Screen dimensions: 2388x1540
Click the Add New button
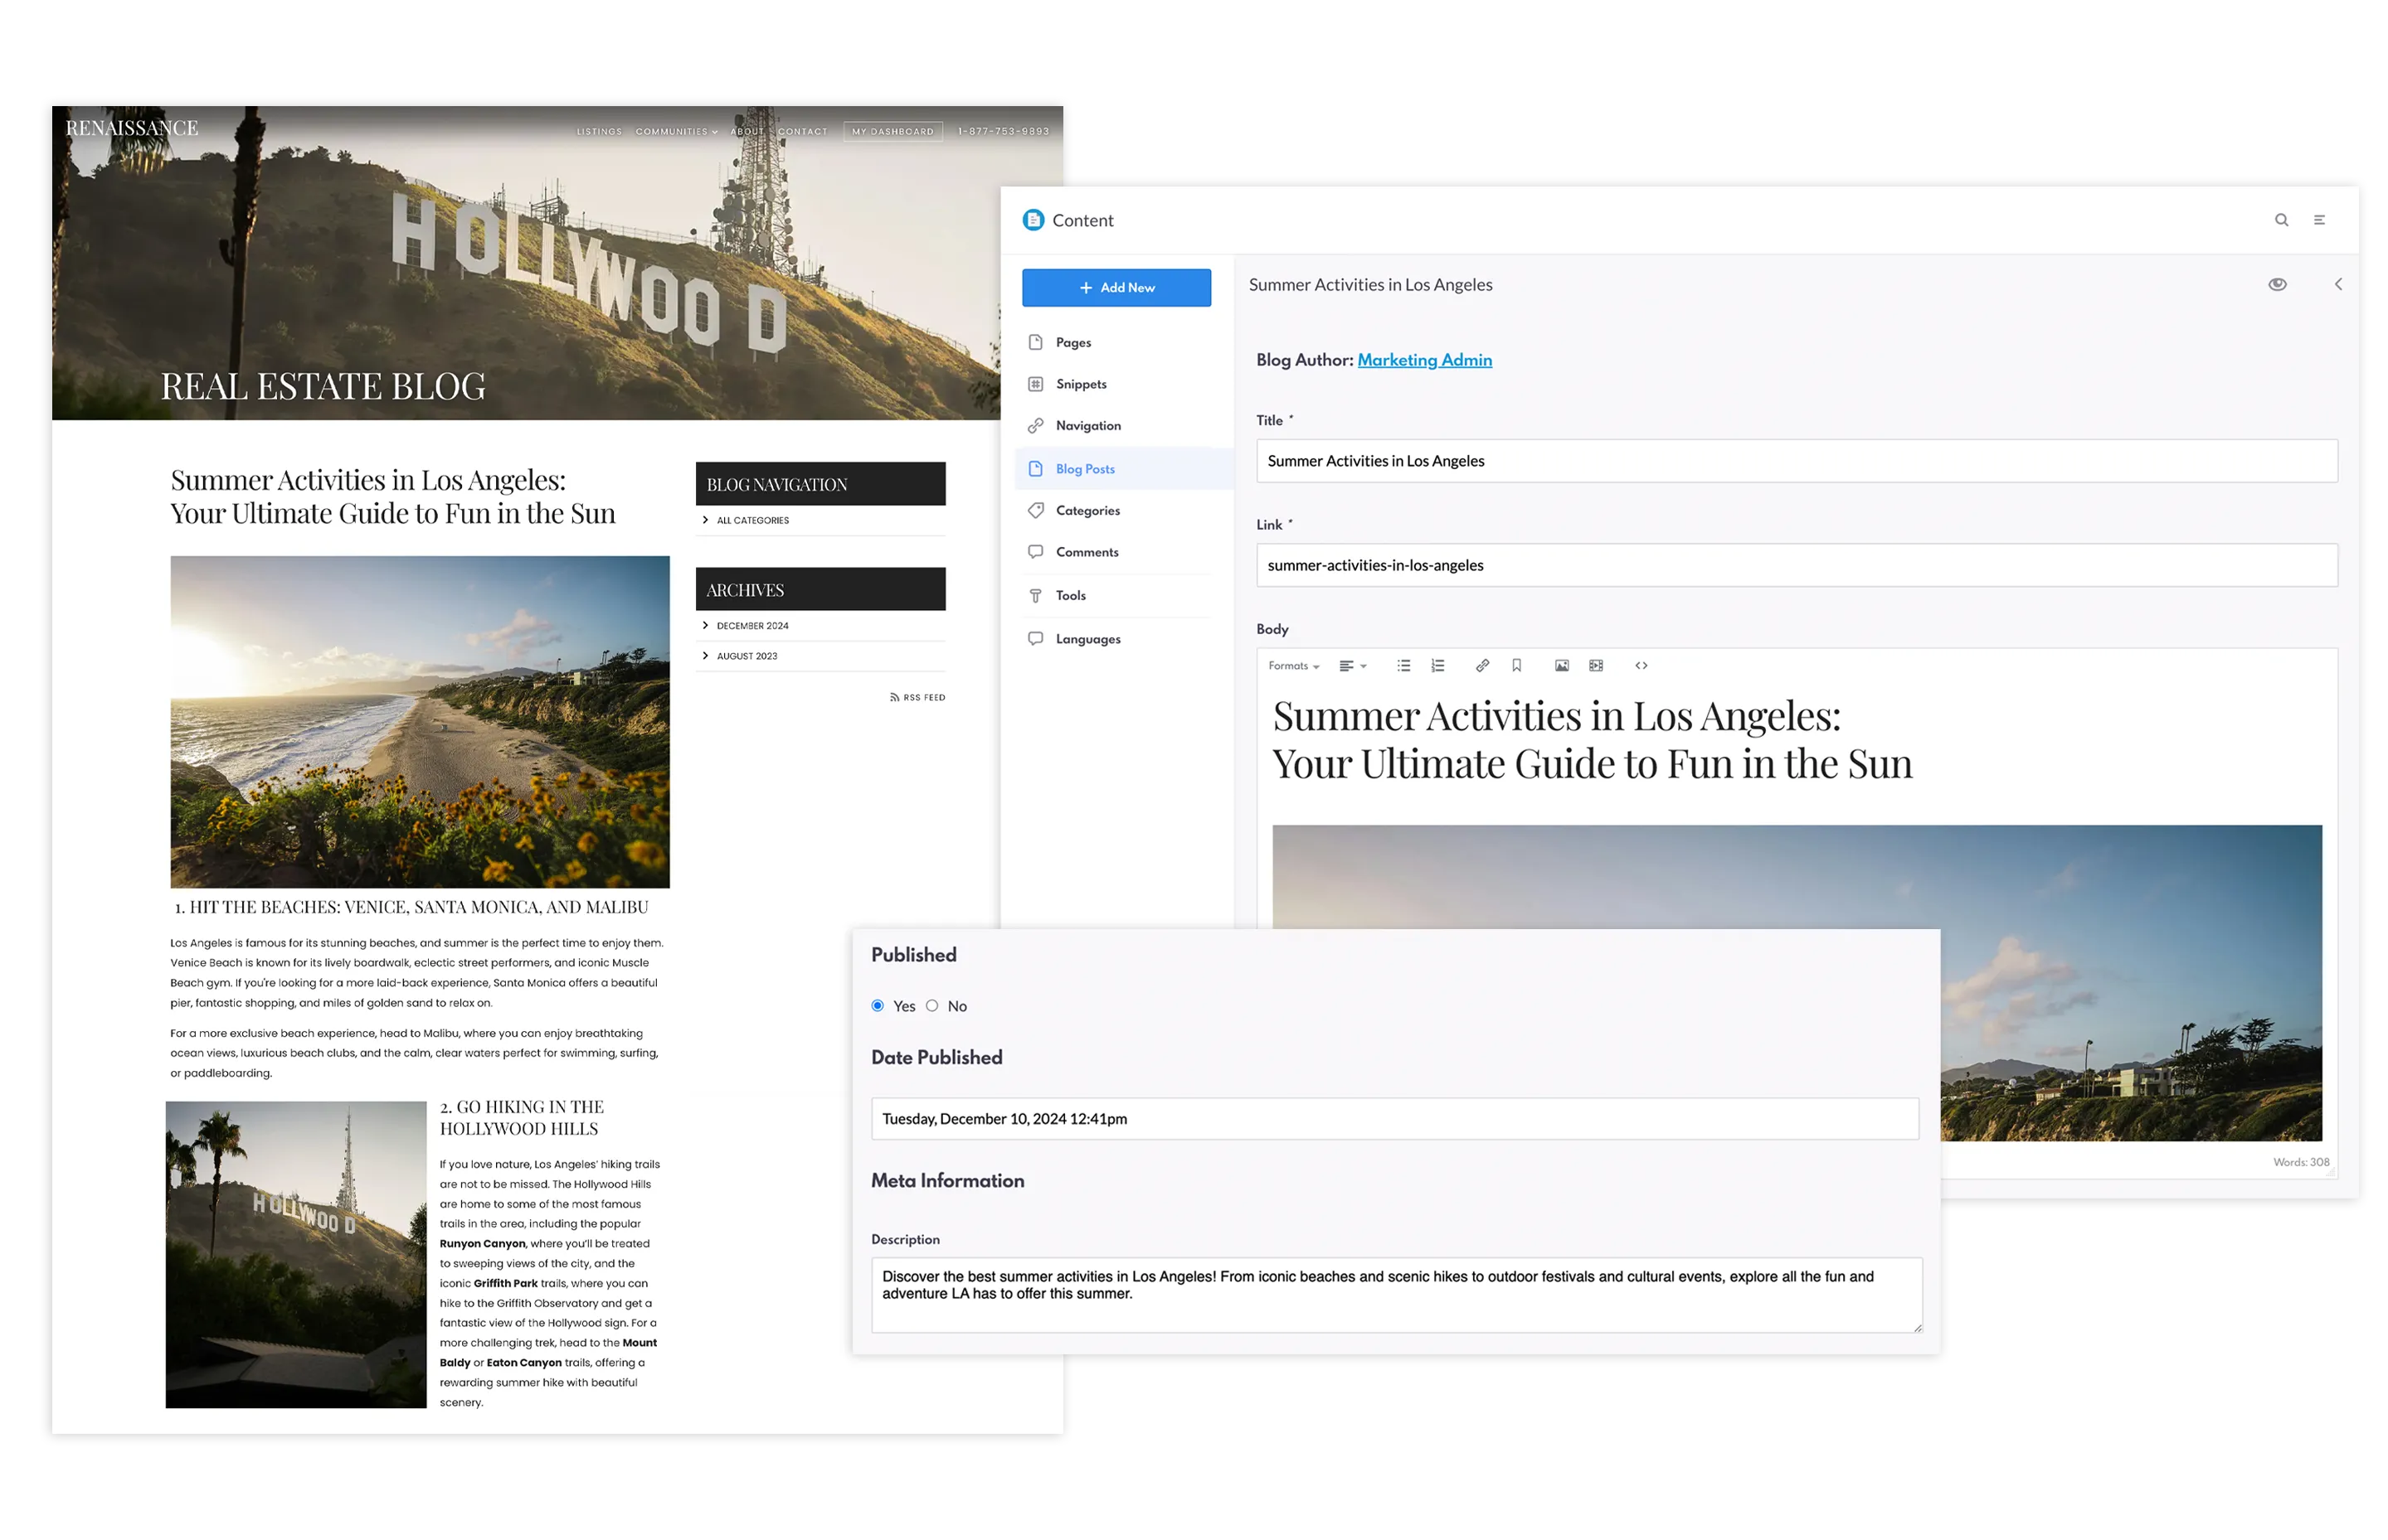pyautogui.click(x=1116, y=288)
